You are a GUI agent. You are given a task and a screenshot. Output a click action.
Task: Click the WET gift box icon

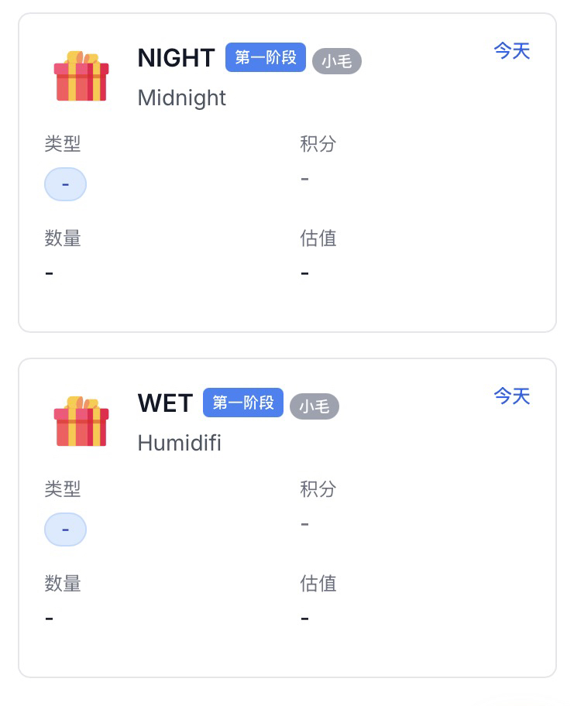[x=81, y=422]
